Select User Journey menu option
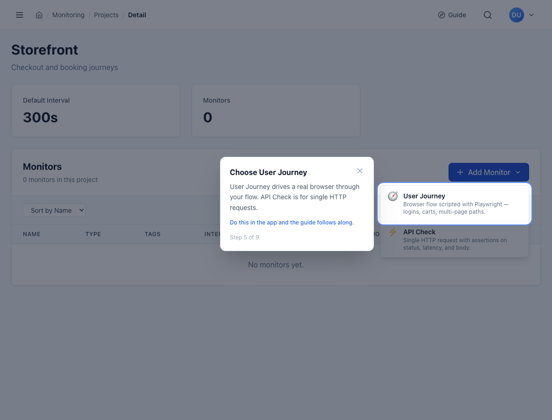The image size is (552, 420). pyautogui.click(x=455, y=203)
